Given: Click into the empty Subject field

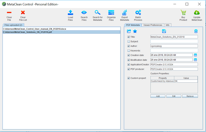Looking at the screenshot, I should coord(174,42).
